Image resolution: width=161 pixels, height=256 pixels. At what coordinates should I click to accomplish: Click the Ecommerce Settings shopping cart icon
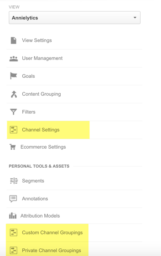13,147
